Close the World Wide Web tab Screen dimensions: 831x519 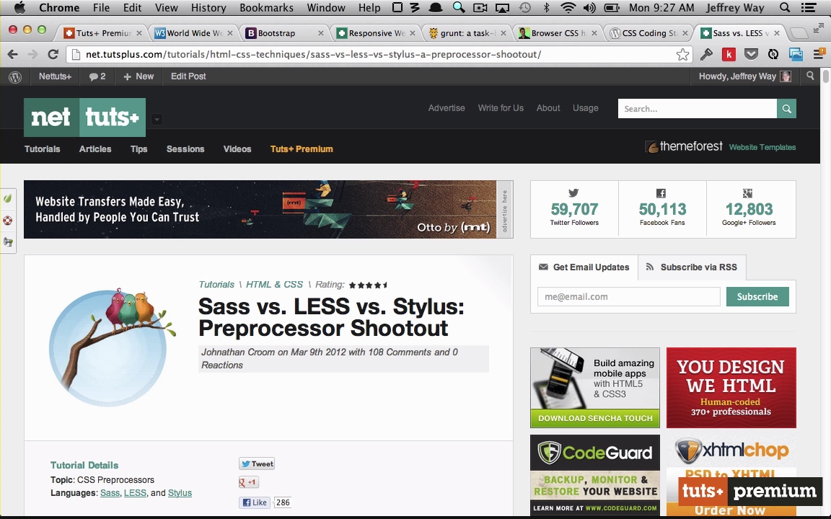pyautogui.click(x=230, y=33)
